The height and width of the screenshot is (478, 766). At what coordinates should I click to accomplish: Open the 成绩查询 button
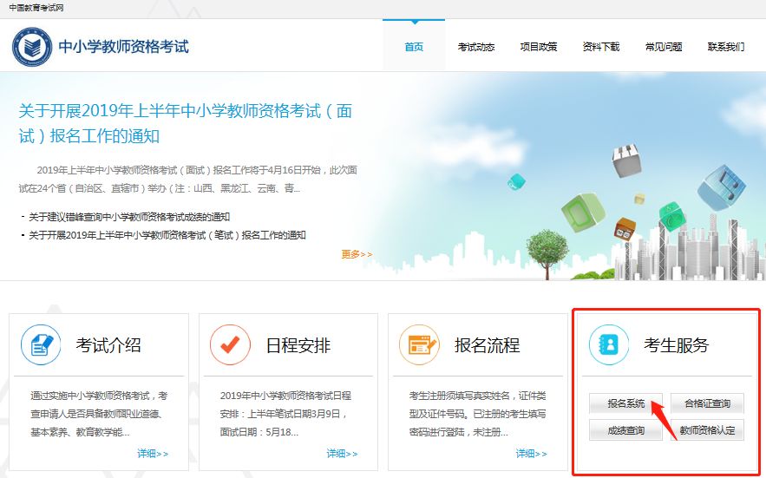625,430
